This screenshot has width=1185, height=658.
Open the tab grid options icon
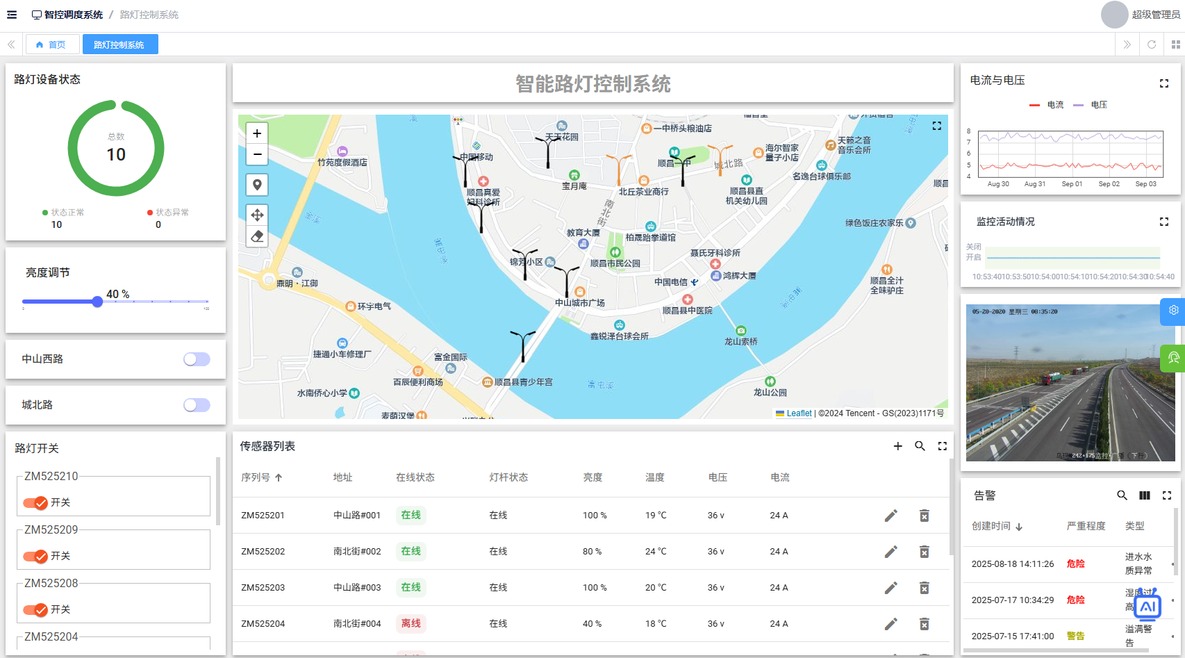[x=1176, y=44]
